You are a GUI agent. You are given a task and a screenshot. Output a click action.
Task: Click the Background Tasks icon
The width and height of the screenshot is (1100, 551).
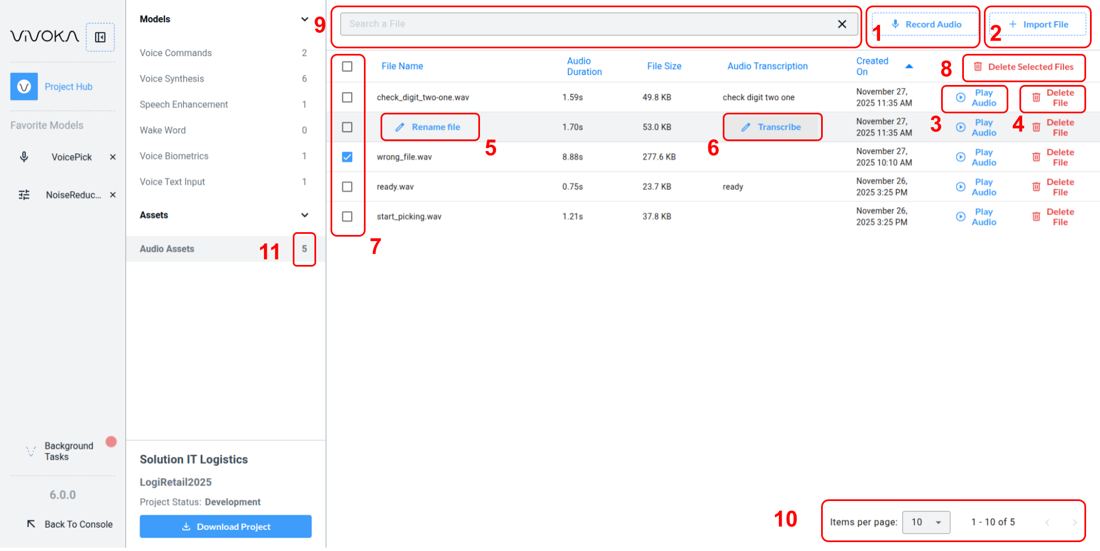(x=31, y=451)
